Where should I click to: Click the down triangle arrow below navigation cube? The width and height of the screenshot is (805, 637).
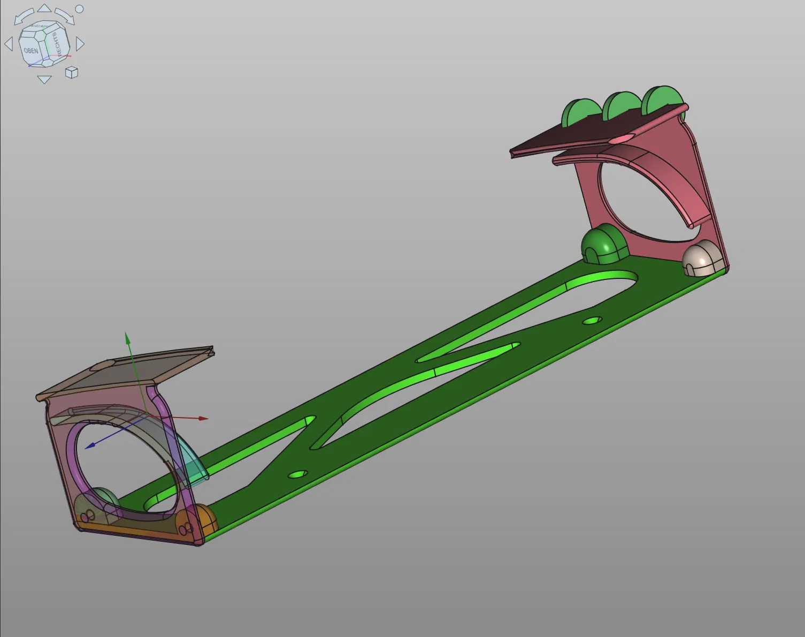click(44, 80)
